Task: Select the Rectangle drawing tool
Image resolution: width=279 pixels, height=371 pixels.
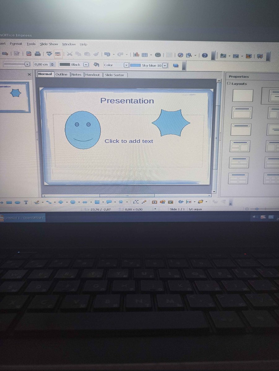Action: click(9, 202)
